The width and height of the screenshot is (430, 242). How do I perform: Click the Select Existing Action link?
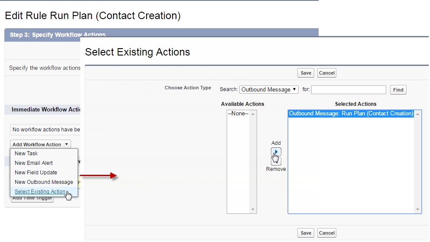click(40, 192)
